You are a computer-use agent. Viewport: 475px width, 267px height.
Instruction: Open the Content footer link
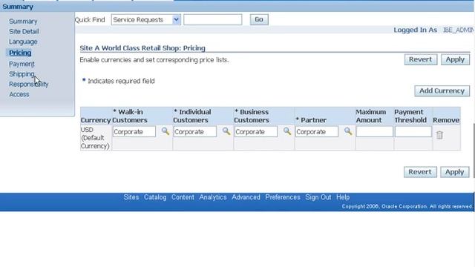[183, 197]
